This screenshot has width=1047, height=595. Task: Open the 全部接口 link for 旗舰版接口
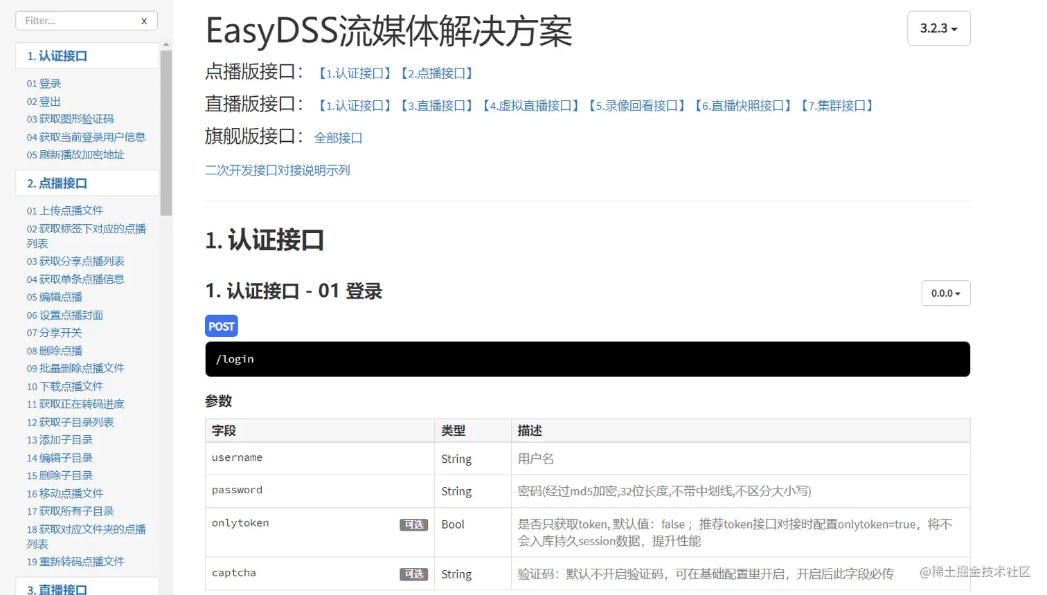(x=338, y=138)
